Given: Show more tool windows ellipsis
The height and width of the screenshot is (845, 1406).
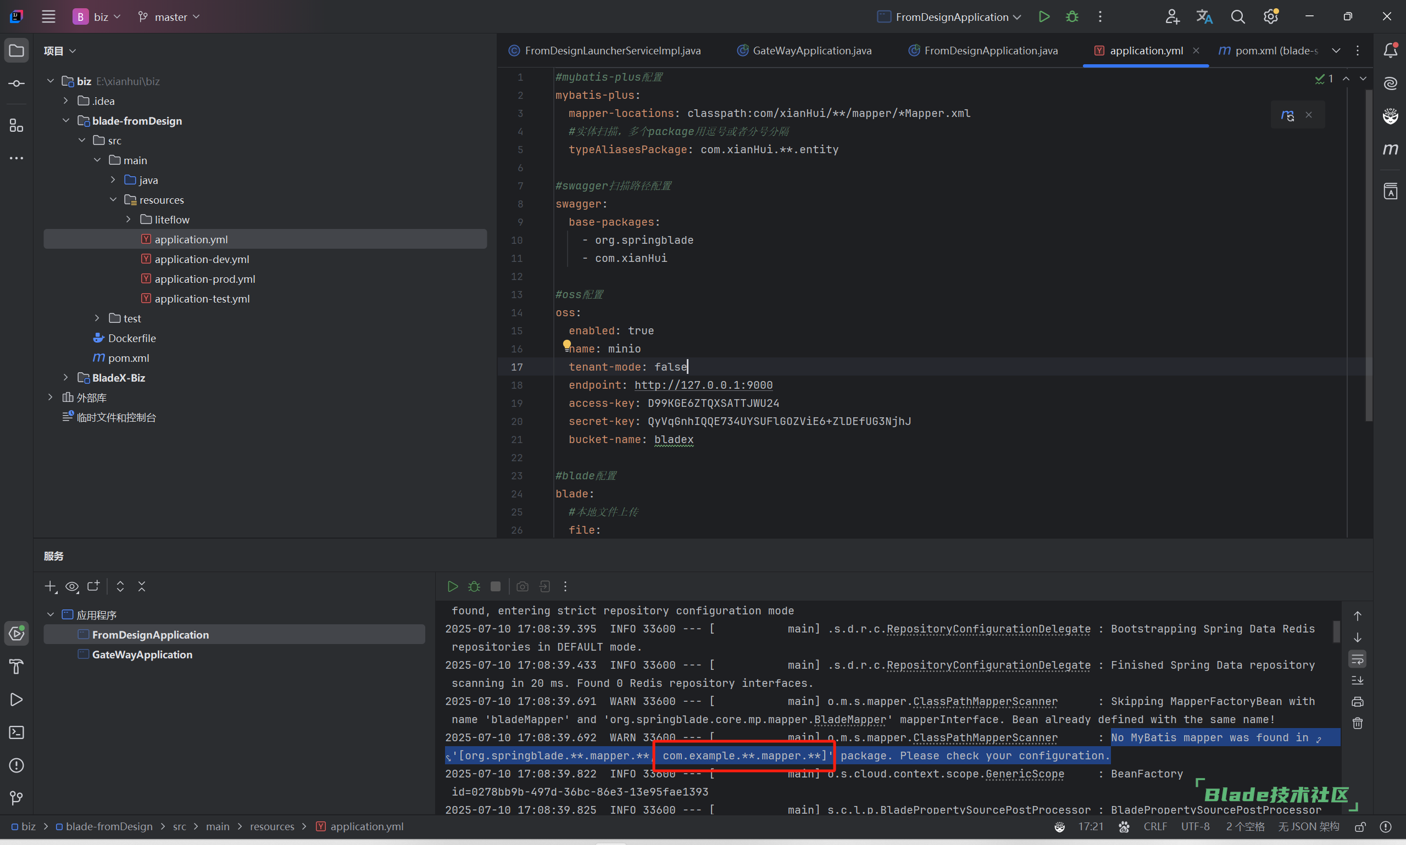Looking at the screenshot, I should 16,158.
